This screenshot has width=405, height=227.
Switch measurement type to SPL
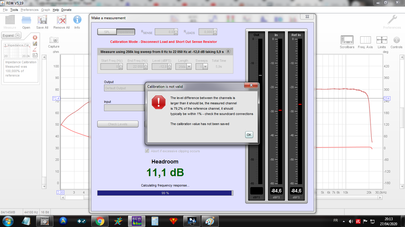click(107, 32)
